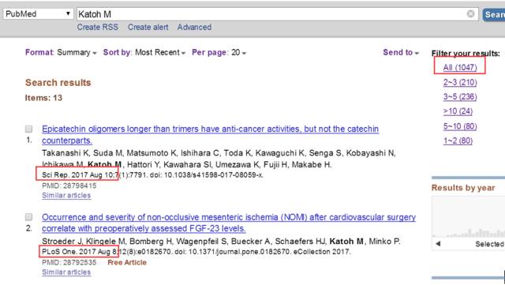Tick the checkbox for the Epicatechin oligomers article
This screenshot has height=285, width=505.
point(28,129)
